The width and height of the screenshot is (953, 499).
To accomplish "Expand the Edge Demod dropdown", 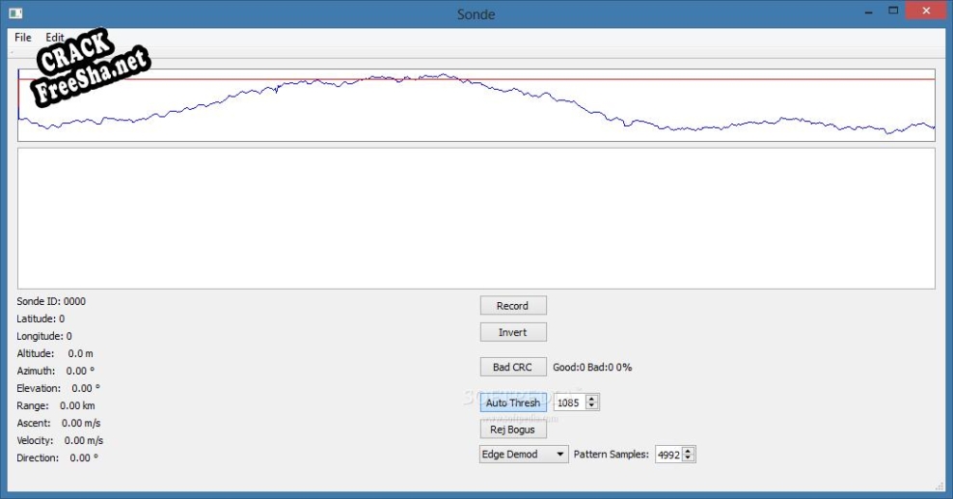I will point(524,455).
